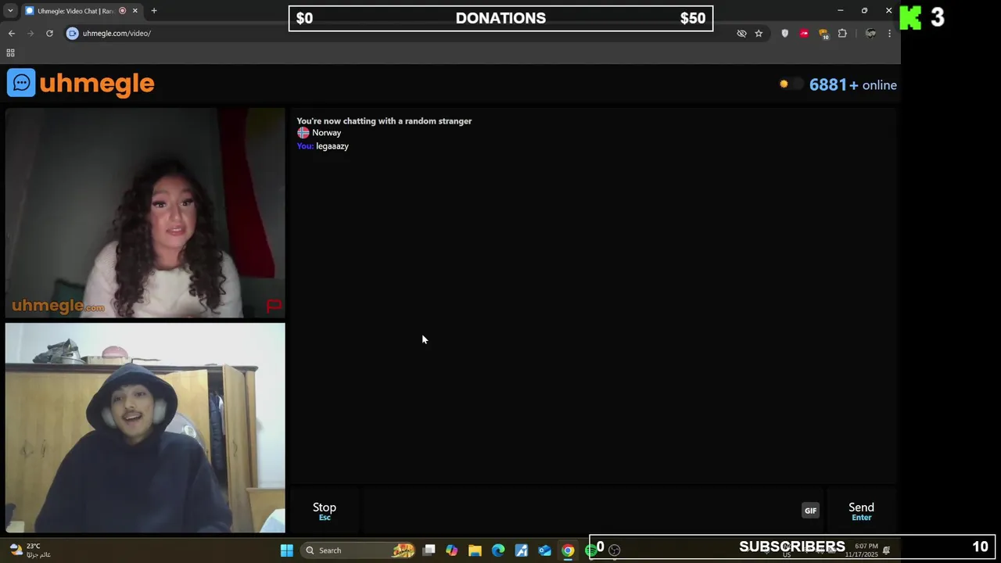The image size is (1001, 563).
Task: Click the uhmegle logo
Action: (81, 83)
